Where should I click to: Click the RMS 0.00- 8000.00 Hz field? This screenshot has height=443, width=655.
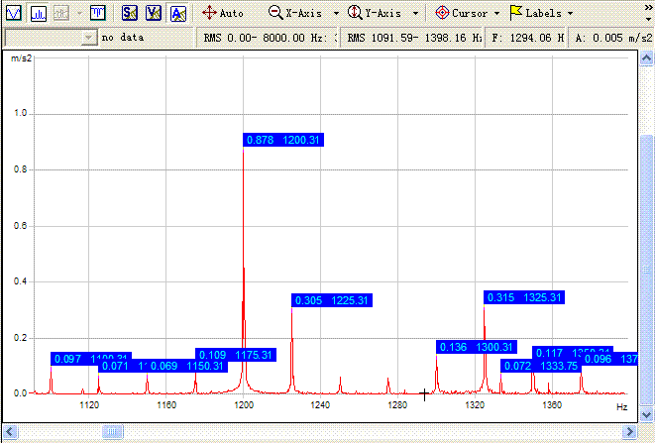(x=267, y=38)
